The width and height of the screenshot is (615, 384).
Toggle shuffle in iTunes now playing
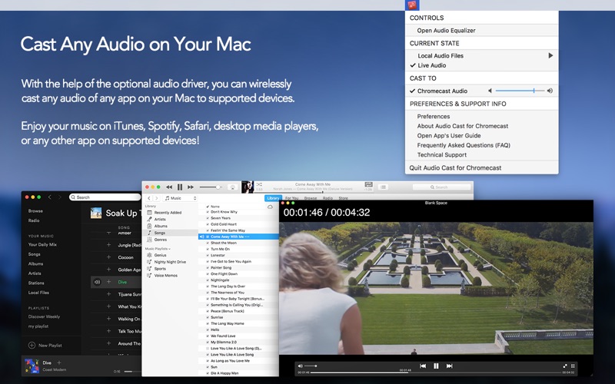tap(259, 184)
